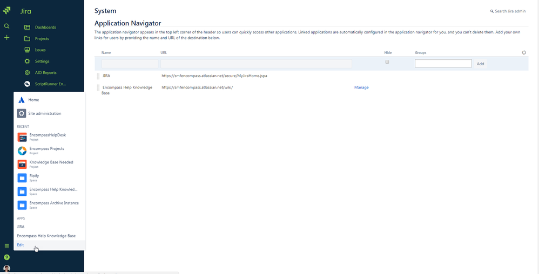The height and width of the screenshot is (274, 539).
Task: Open Site administration link
Action: pyautogui.click(x=45, y=113)
